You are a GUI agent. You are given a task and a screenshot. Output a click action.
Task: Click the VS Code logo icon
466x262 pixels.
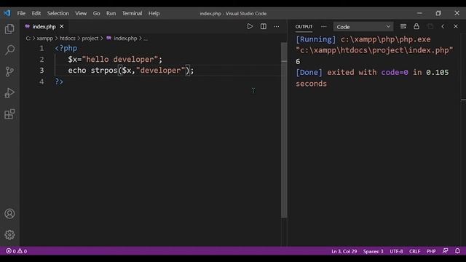point(7,13)
